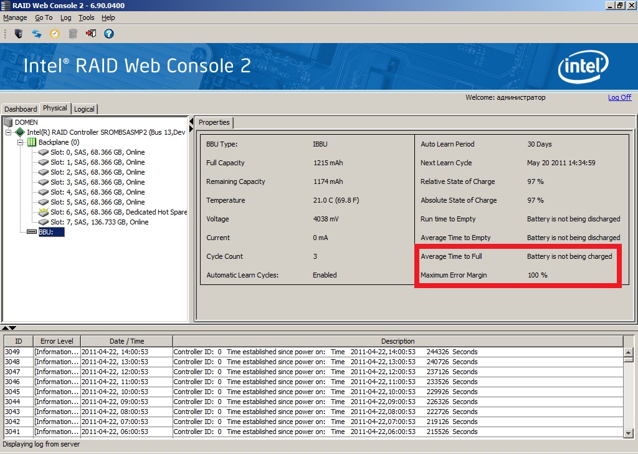Image resolution: width=638 pixels, height=454 pixels.
Task: Select Slot: 6 Dedicated Hot Spare drive
Action: click(x=119, y=212)
